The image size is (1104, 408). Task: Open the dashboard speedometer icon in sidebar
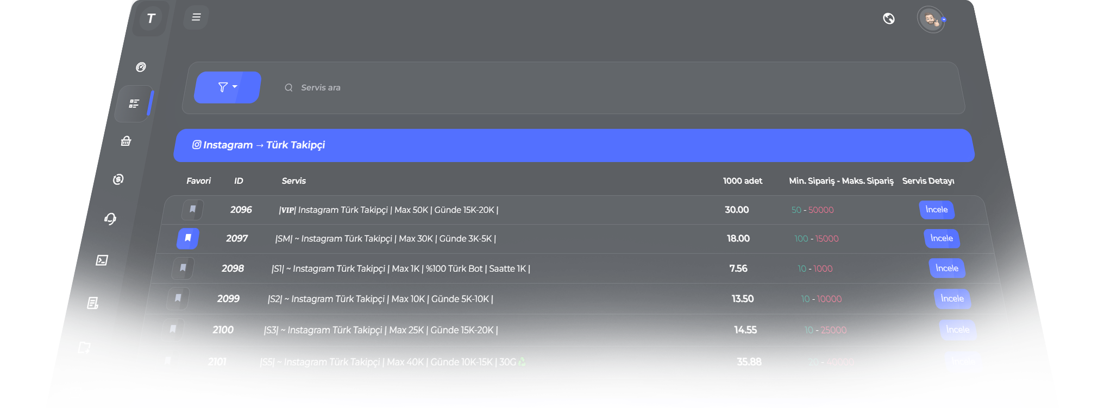141,67
